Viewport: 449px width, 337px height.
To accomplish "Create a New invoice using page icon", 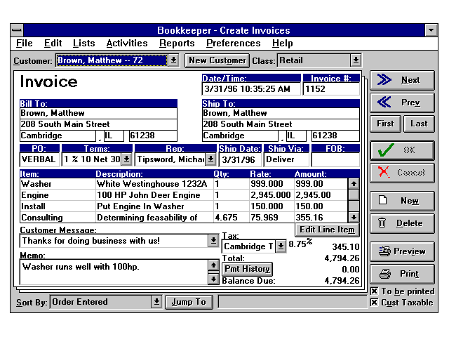I will (x=402, y=201).
